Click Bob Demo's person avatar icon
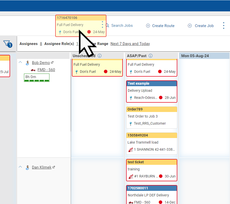Image resolution: width=230 pixels, height=204 pixels. [27, 63]
